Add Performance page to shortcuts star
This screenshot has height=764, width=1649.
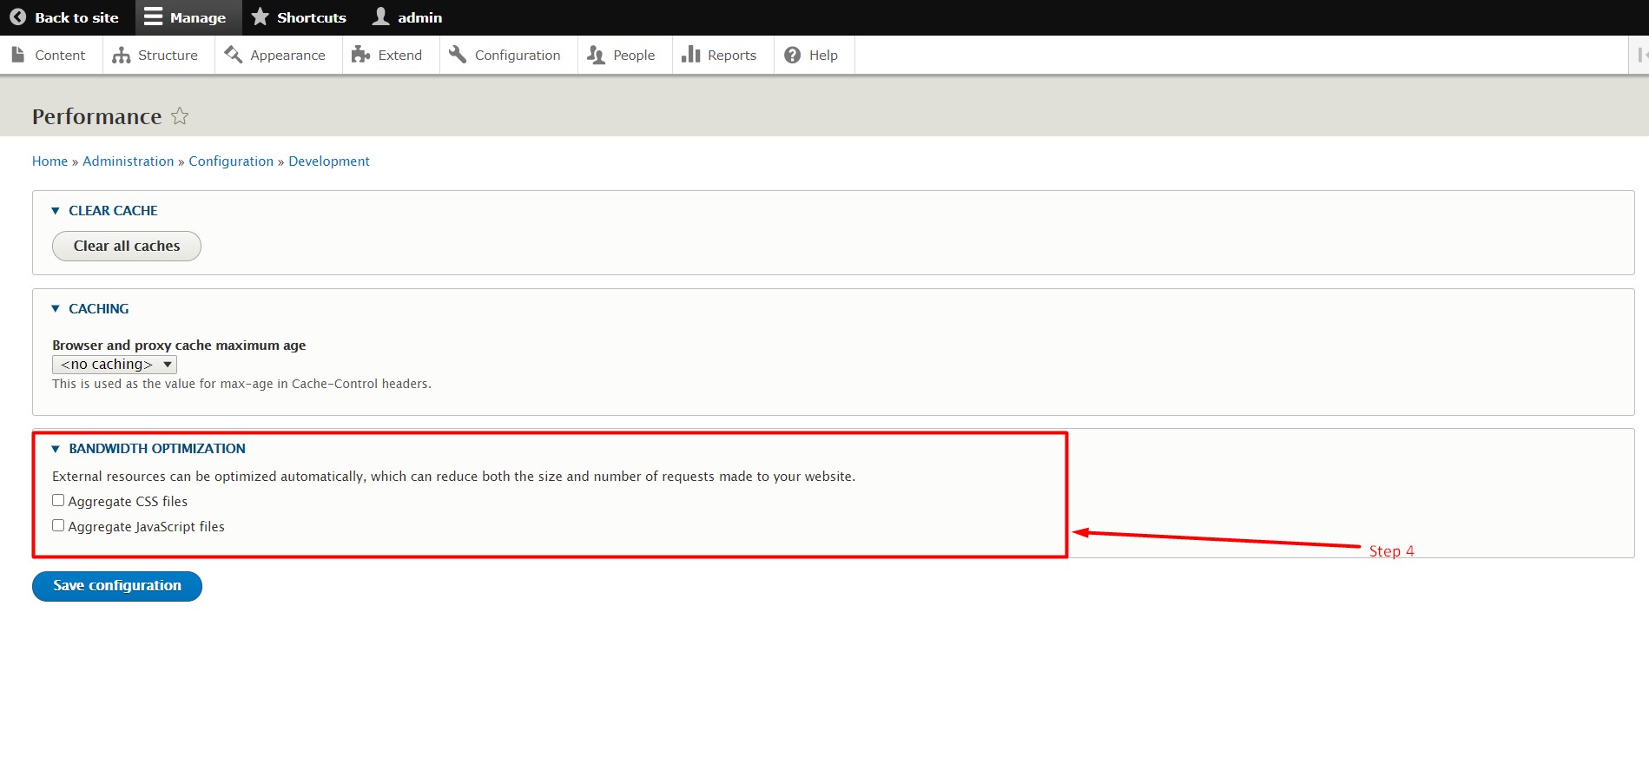point(180,115)
